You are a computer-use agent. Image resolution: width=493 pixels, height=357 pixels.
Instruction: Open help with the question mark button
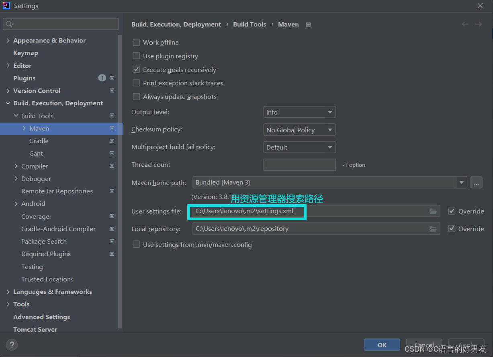click(x=12, y=345)
